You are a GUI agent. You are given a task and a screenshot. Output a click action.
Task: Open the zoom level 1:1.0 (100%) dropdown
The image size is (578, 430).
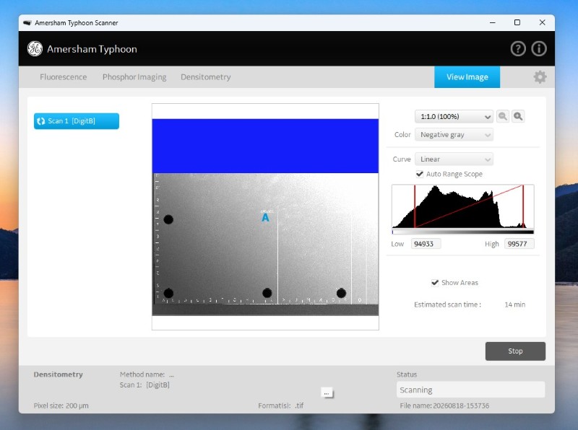(454, 117)
